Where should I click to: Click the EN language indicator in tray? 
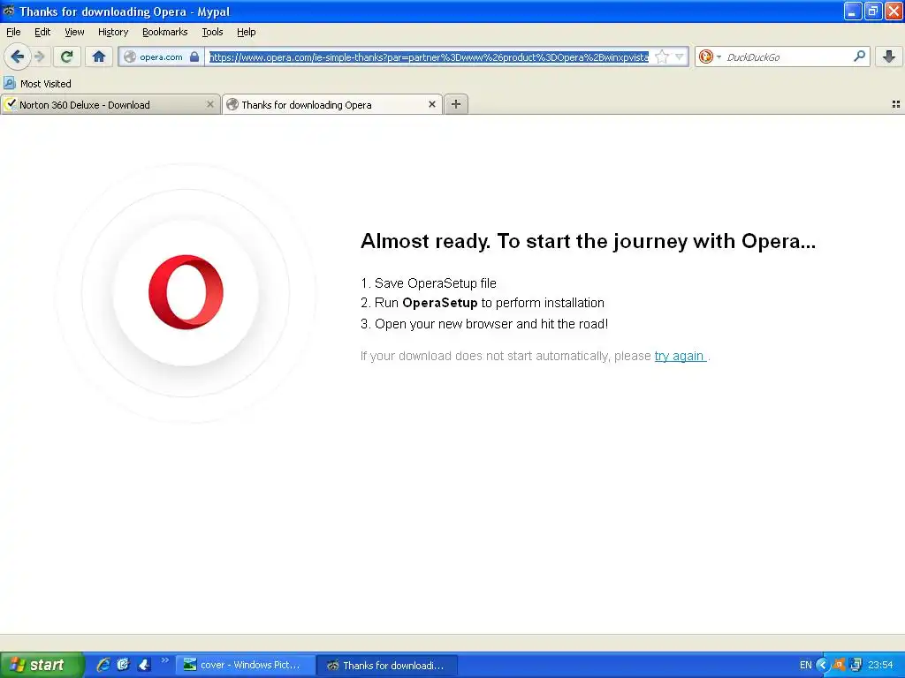pyautogui.click(x=806, y=666)
